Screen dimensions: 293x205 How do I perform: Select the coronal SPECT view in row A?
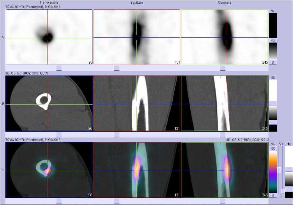click(x=225, y=37)
